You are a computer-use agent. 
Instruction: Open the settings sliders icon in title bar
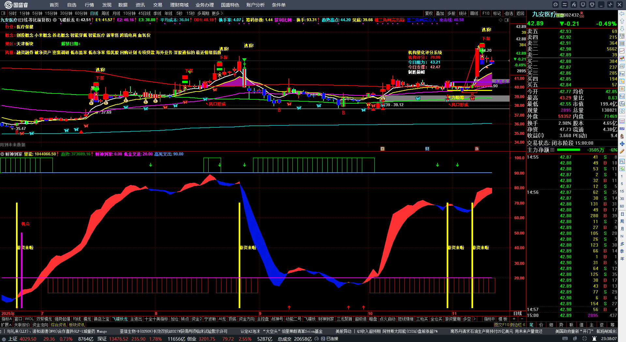tap(565, 5)
